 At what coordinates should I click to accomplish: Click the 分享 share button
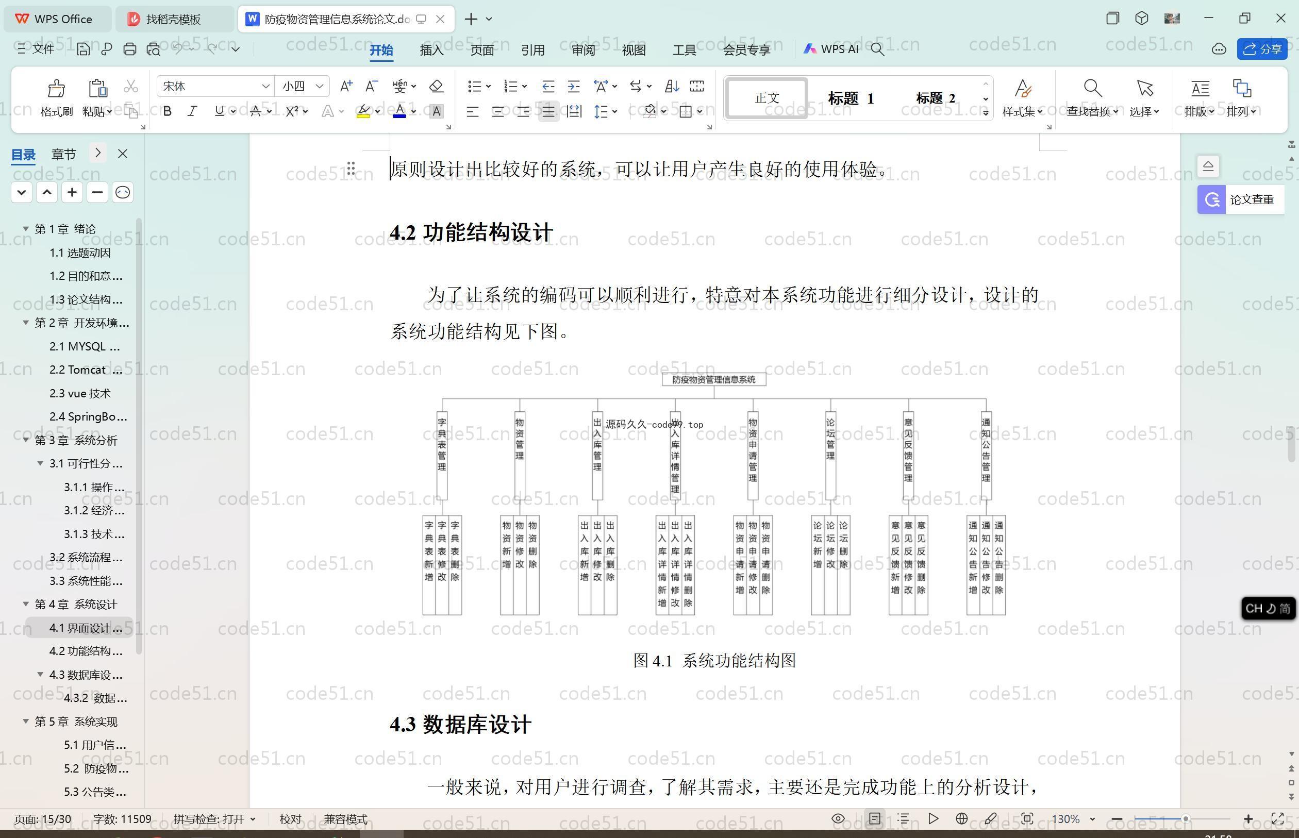click(x=1262, y=49)
